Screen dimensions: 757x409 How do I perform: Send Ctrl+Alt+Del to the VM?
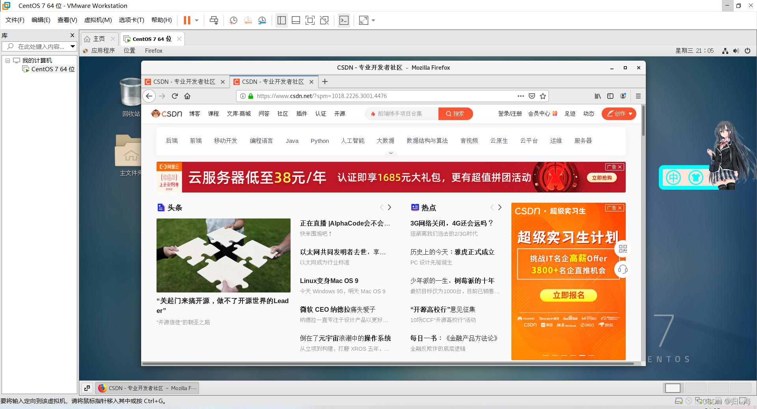pyautogui.click(x=214, y=20)
